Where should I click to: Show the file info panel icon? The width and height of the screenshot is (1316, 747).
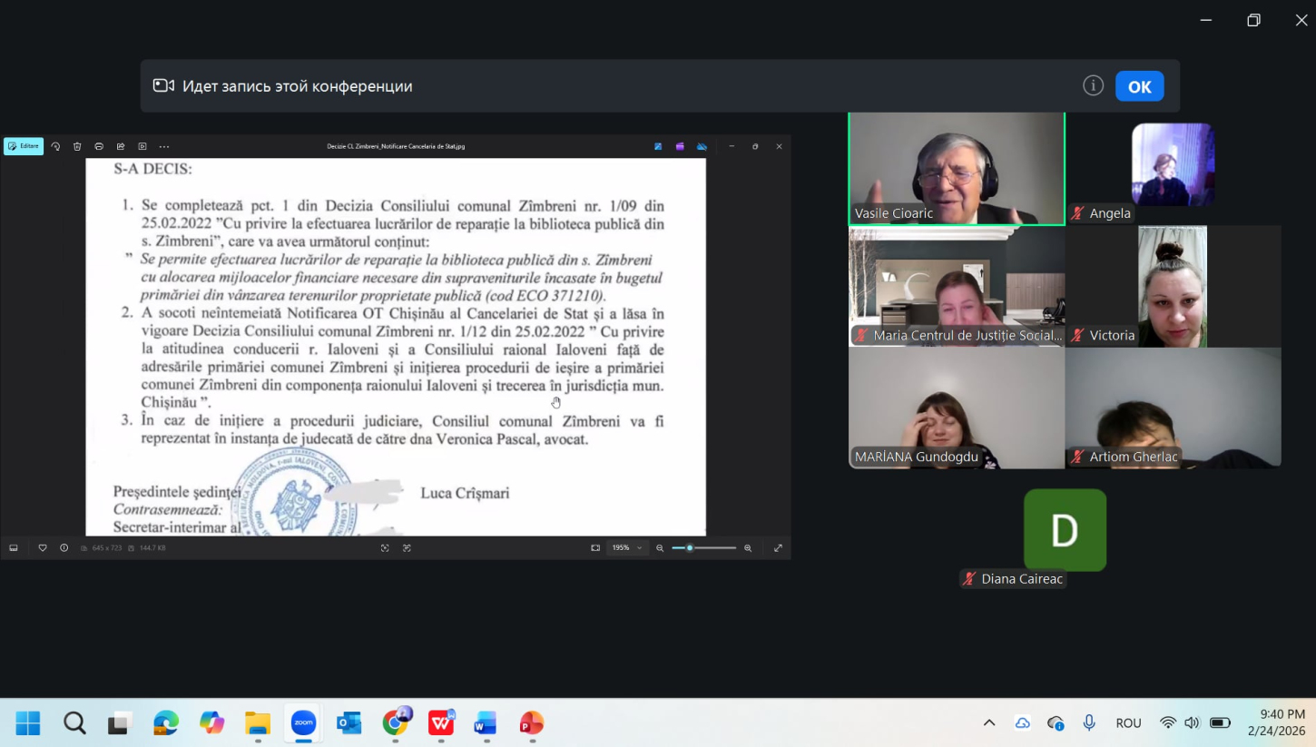coord(64,548)
